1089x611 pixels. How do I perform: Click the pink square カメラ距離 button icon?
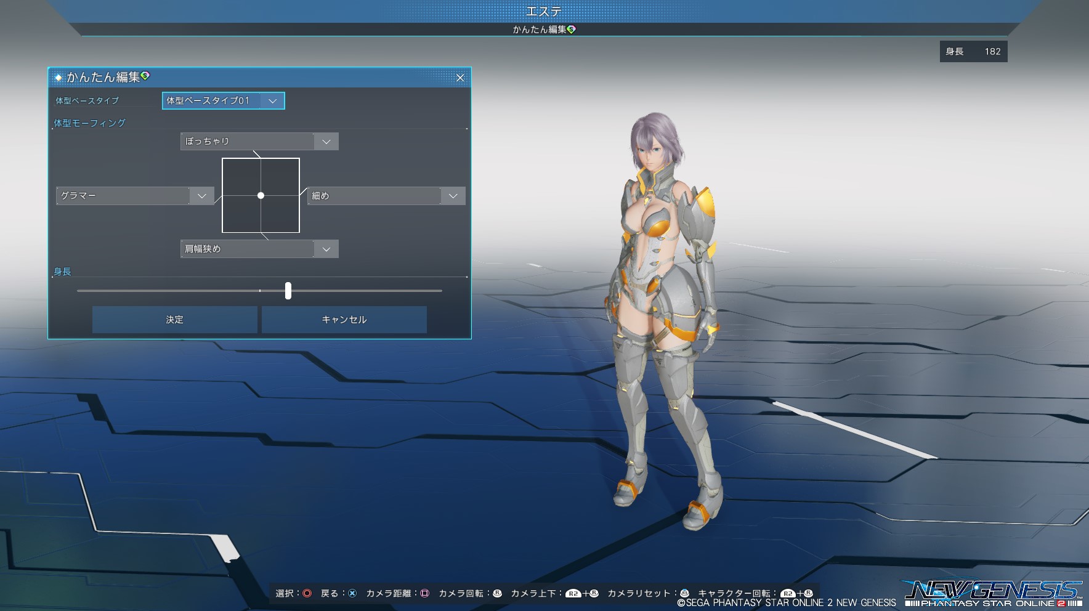tap(424, 593)
